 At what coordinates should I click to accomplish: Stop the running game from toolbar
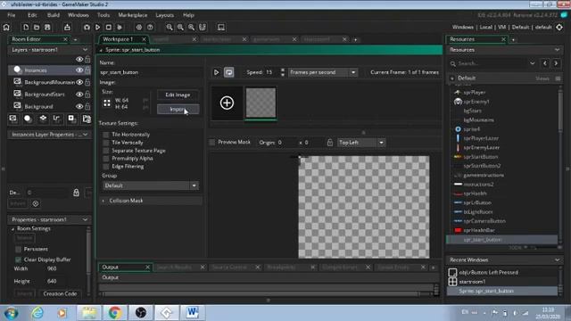tap(109, 28)
